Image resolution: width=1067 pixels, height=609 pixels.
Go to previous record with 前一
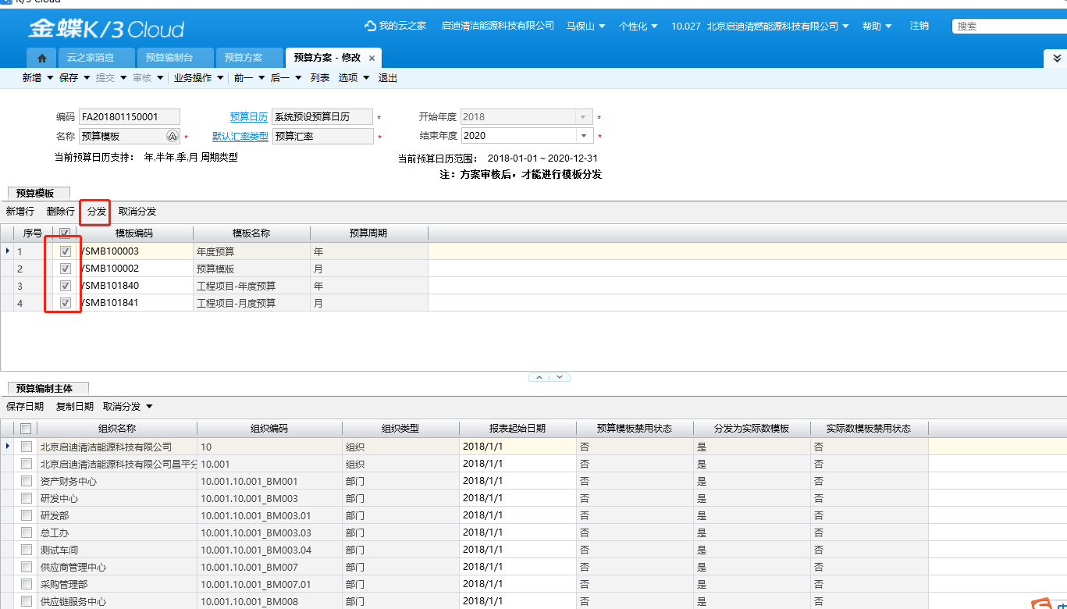[244, 78]
